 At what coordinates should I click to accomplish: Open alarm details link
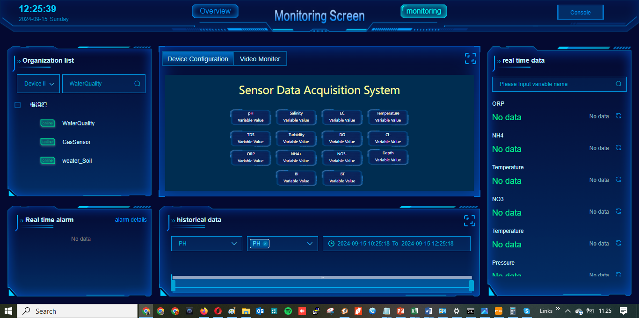131,220
